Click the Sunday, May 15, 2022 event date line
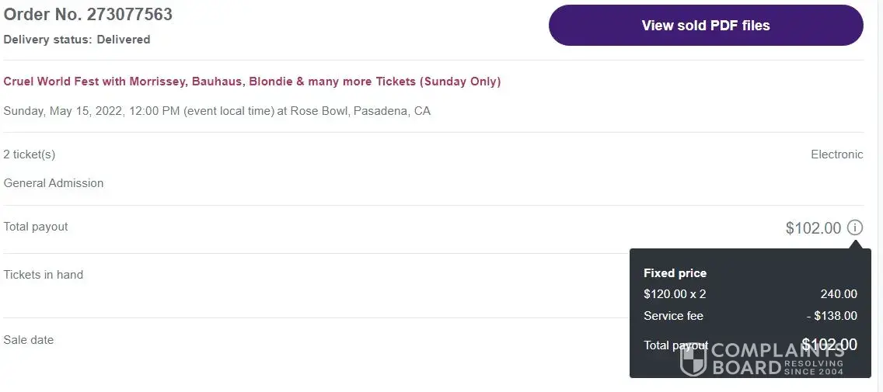 (217, 111)
